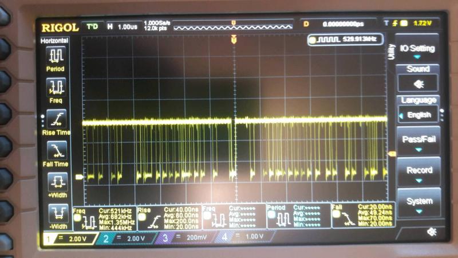Viewport: 458px width, 258px height.
Task: Open the Record menu item
Action: click(418, 173)
